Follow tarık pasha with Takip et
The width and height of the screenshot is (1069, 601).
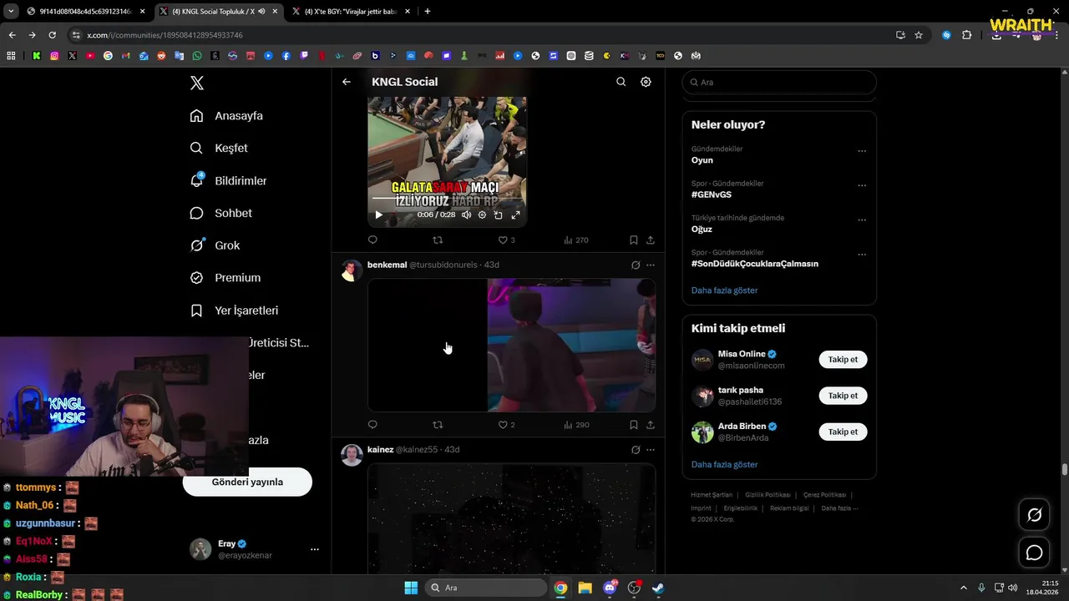[843, 396]
